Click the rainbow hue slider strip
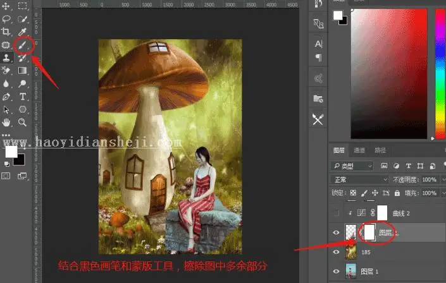The height and width of the screenshot is (283, 446). 440,74
